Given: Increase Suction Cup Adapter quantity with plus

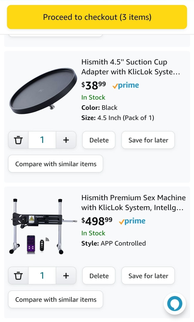Looking at the screenshot, I should tap(66, 140).
